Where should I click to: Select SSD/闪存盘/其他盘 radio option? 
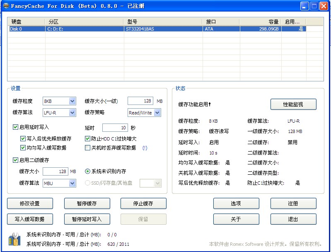tap(87, 183)
